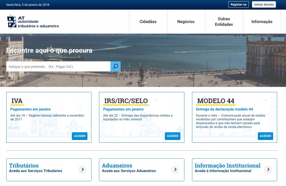Open the Outras Entidades menu

click(x=224, y=22)
